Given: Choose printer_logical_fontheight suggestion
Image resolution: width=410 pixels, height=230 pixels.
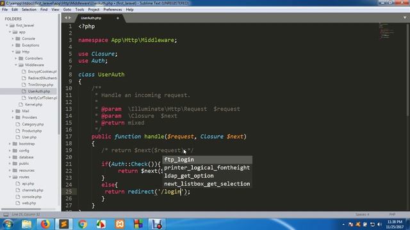Looking at the screenshot, I should (208, 167).
